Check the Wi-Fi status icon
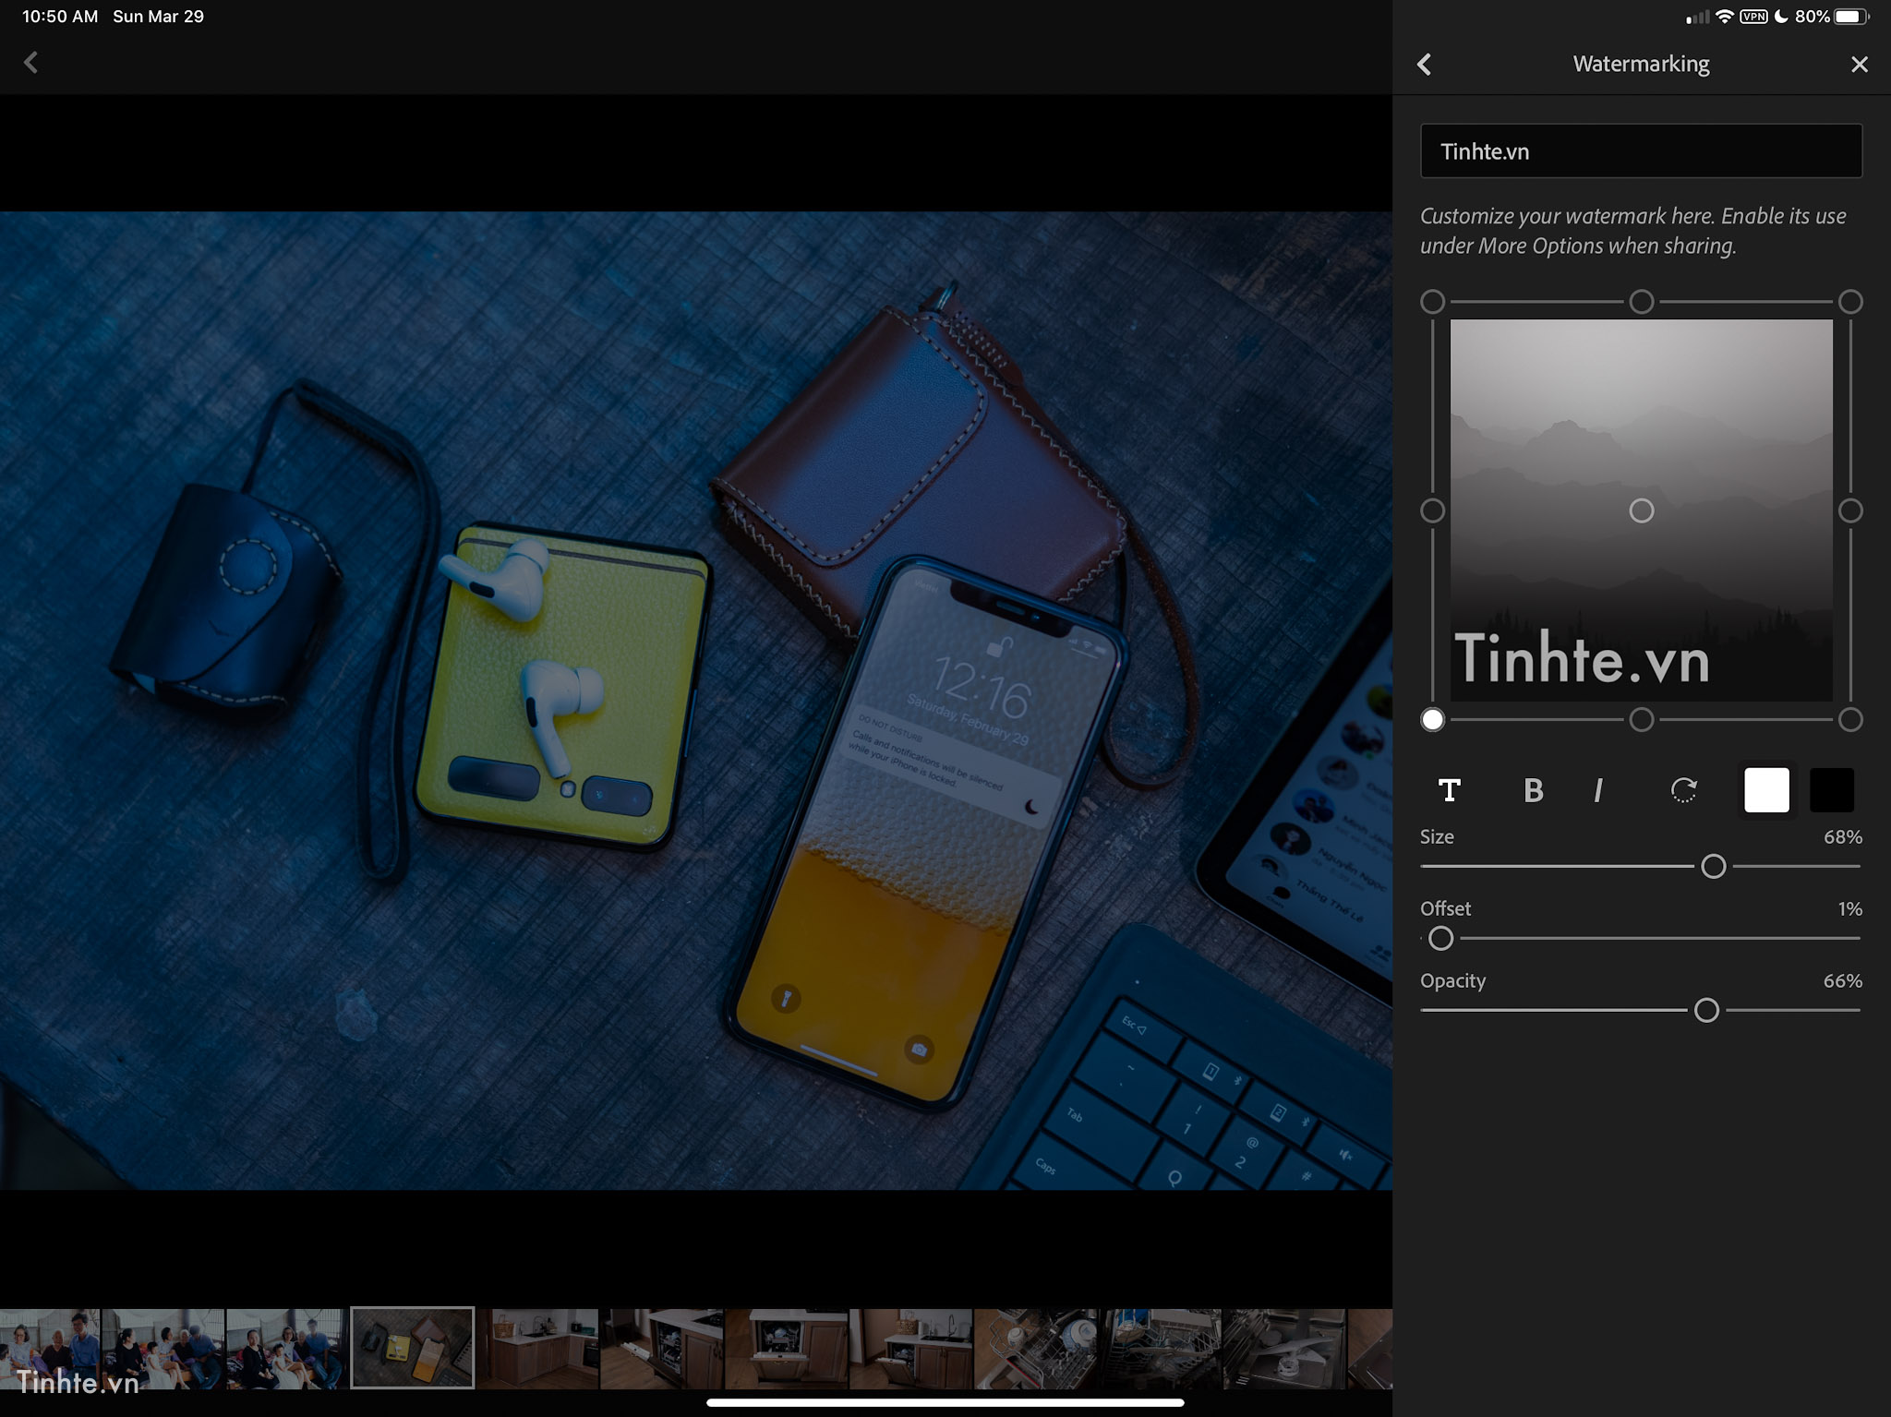Viewport: 1891px width, 1417px height. point(1724,17)
